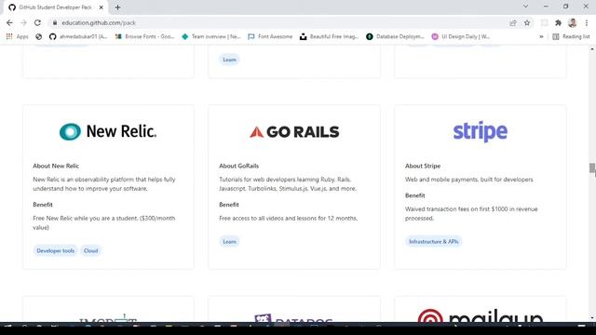Reload the current page
This screenshot has height=335, width=596.
tap(37, 22)
